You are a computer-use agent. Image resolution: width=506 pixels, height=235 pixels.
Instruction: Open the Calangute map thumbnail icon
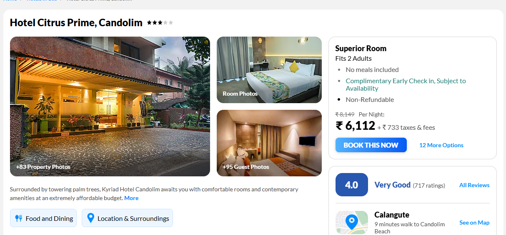352,223
